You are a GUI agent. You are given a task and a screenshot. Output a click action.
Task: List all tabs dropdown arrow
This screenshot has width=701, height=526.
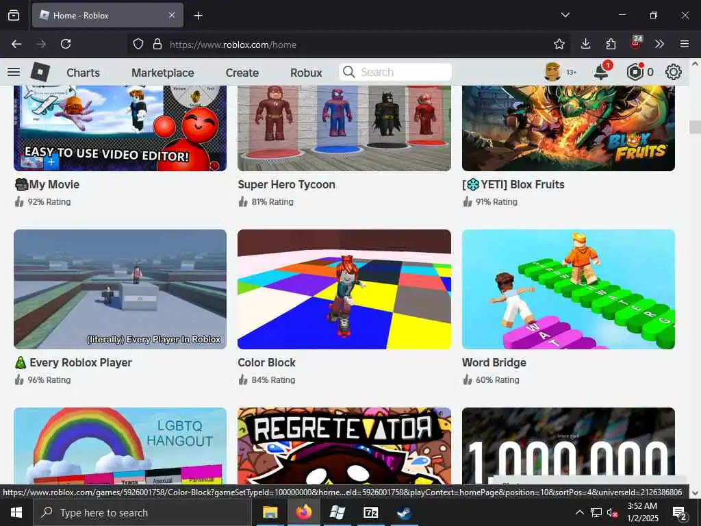click(565, 15)
